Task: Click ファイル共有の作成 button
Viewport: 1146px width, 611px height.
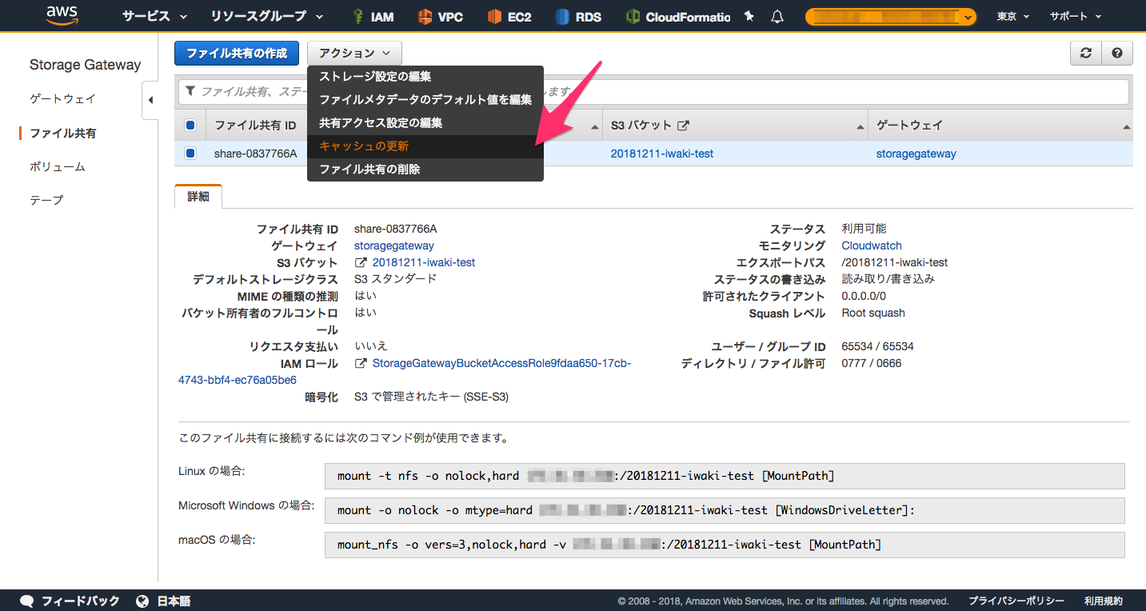Action: (x=237, y=53)
